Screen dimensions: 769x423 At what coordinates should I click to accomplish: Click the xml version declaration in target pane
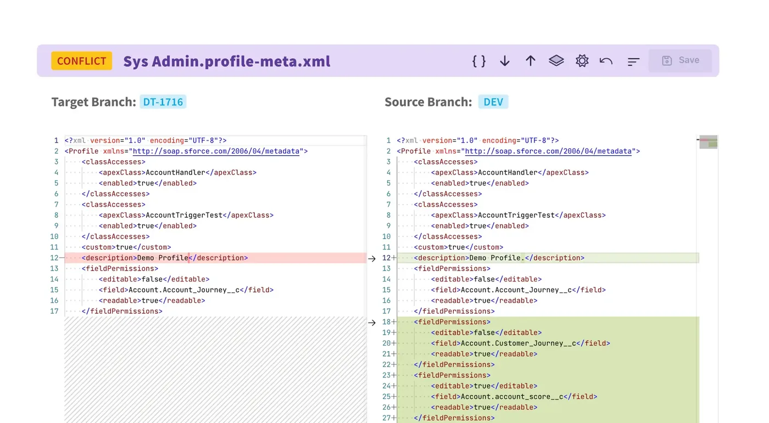tap(146, 140)
